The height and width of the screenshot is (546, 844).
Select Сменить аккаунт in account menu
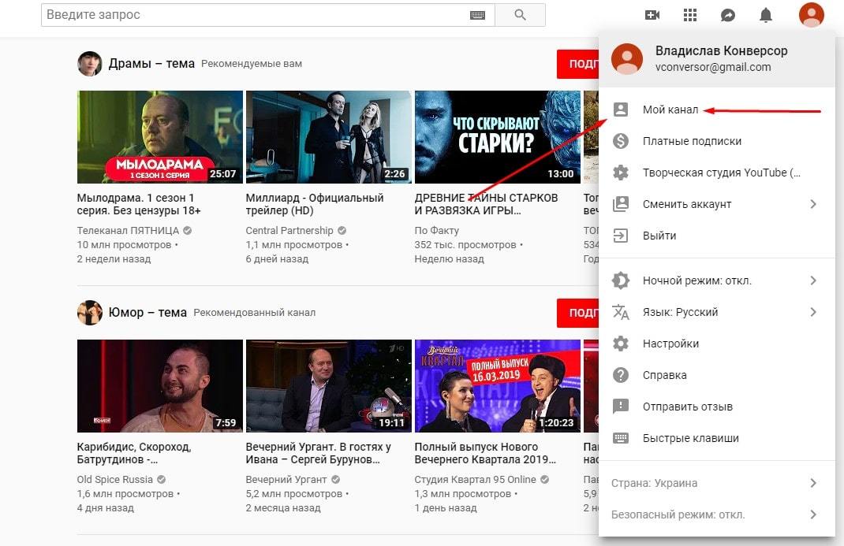click(717, 204)
